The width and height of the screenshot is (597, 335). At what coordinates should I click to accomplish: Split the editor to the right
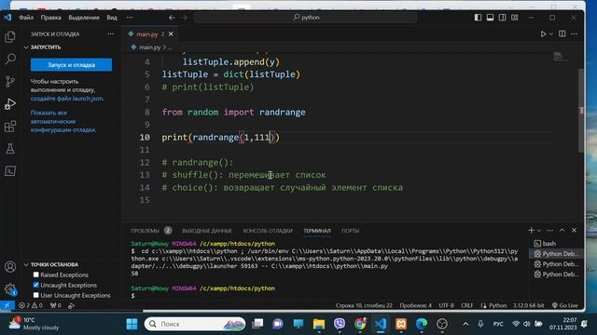tap(562, 33)
